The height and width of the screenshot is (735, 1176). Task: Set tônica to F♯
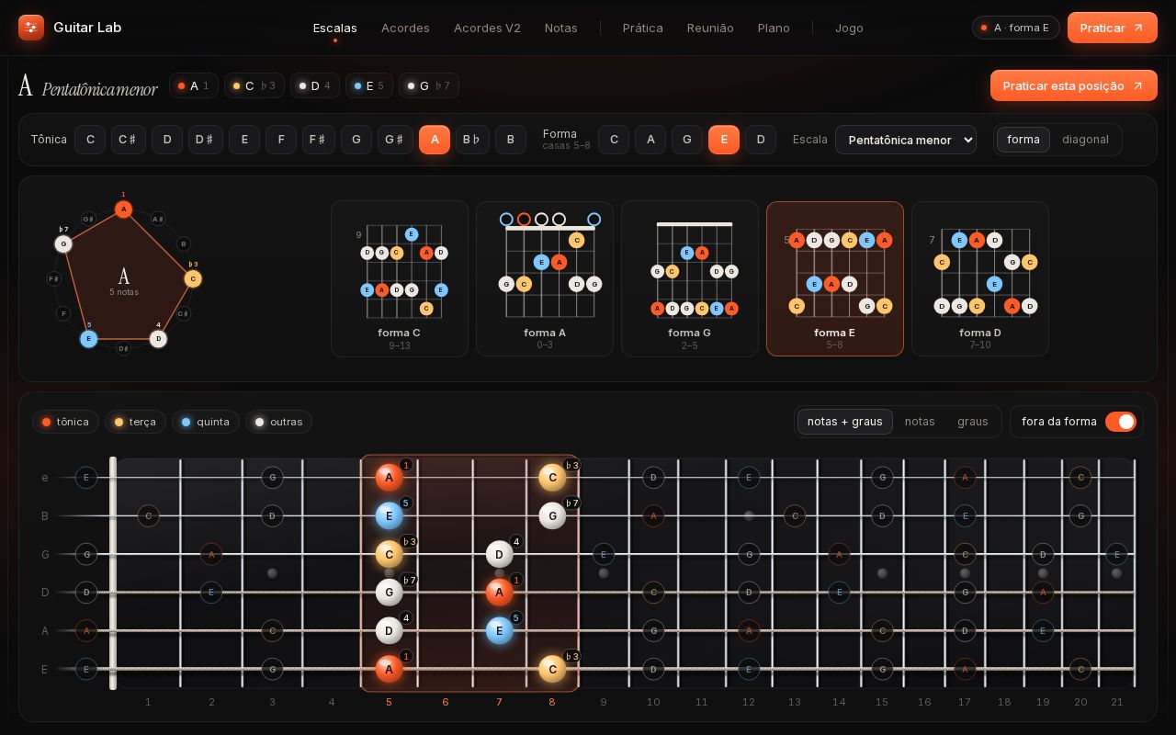coord(319,140)
